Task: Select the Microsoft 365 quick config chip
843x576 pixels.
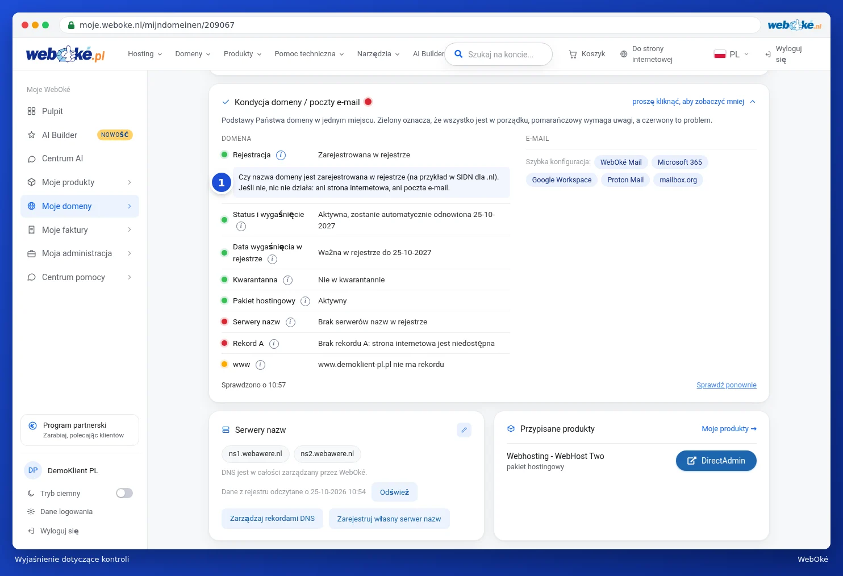Action: pyautogui.click(x=680, y=162)
